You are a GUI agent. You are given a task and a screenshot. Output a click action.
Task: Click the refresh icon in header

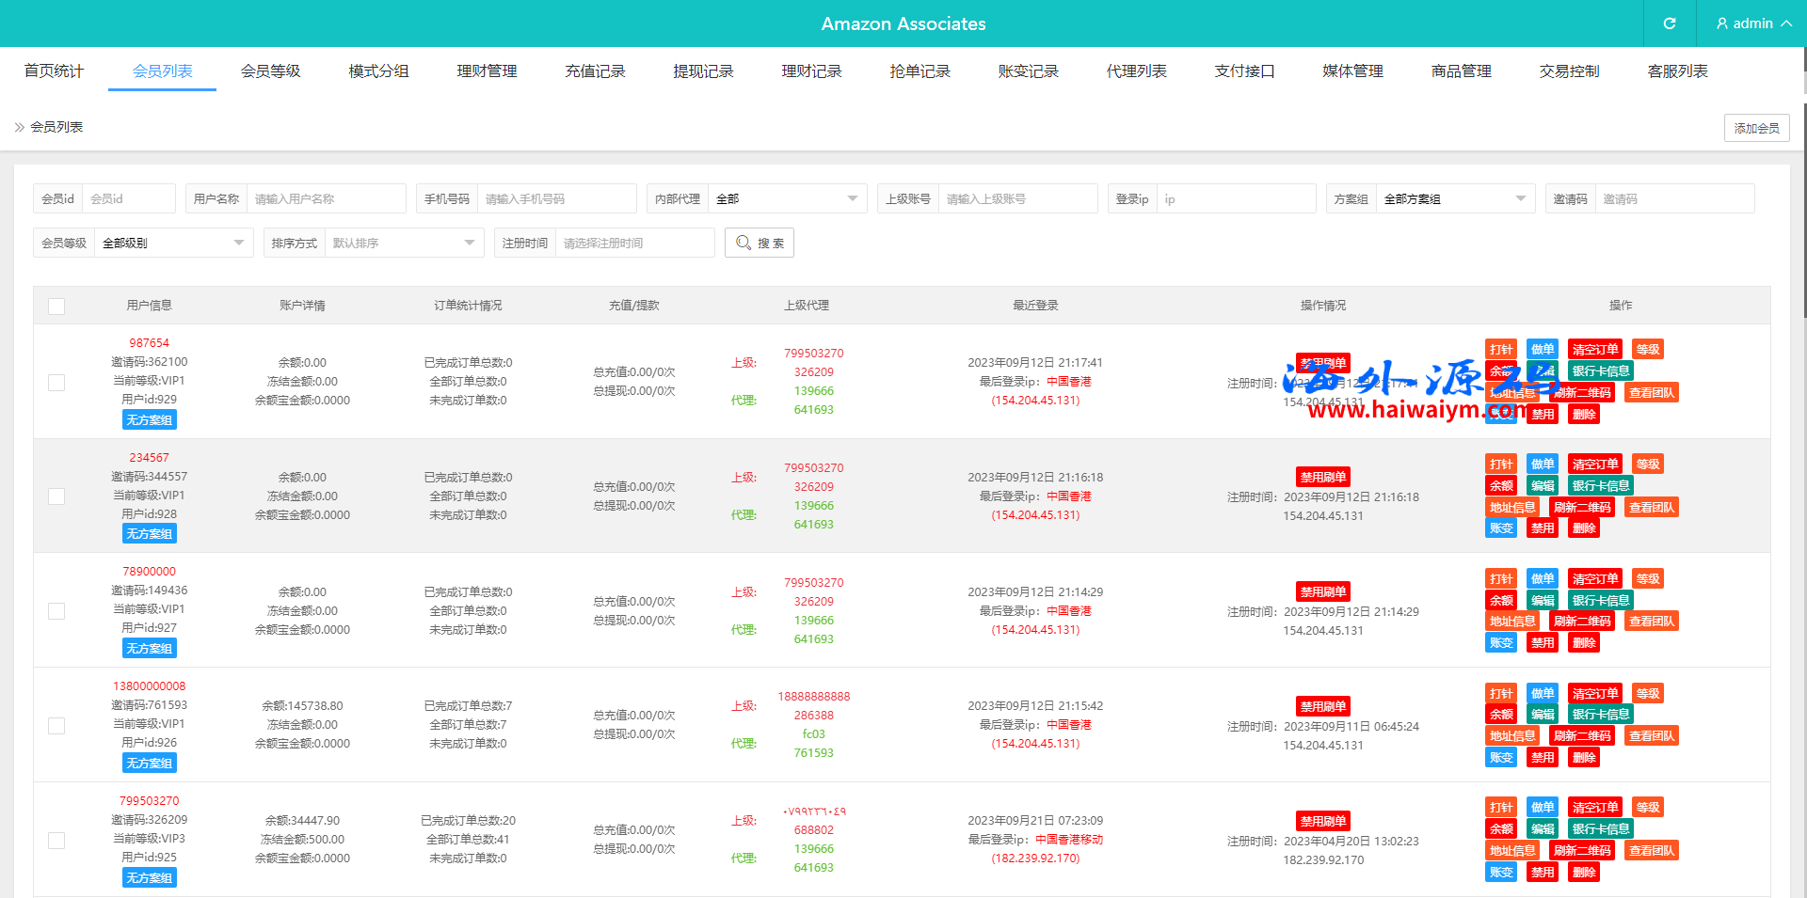pyautogui.click(x=1669, y=24)
